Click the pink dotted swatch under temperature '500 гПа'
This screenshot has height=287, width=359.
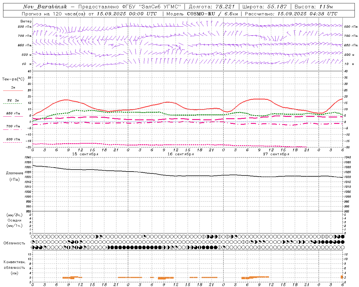coord(12,142)
